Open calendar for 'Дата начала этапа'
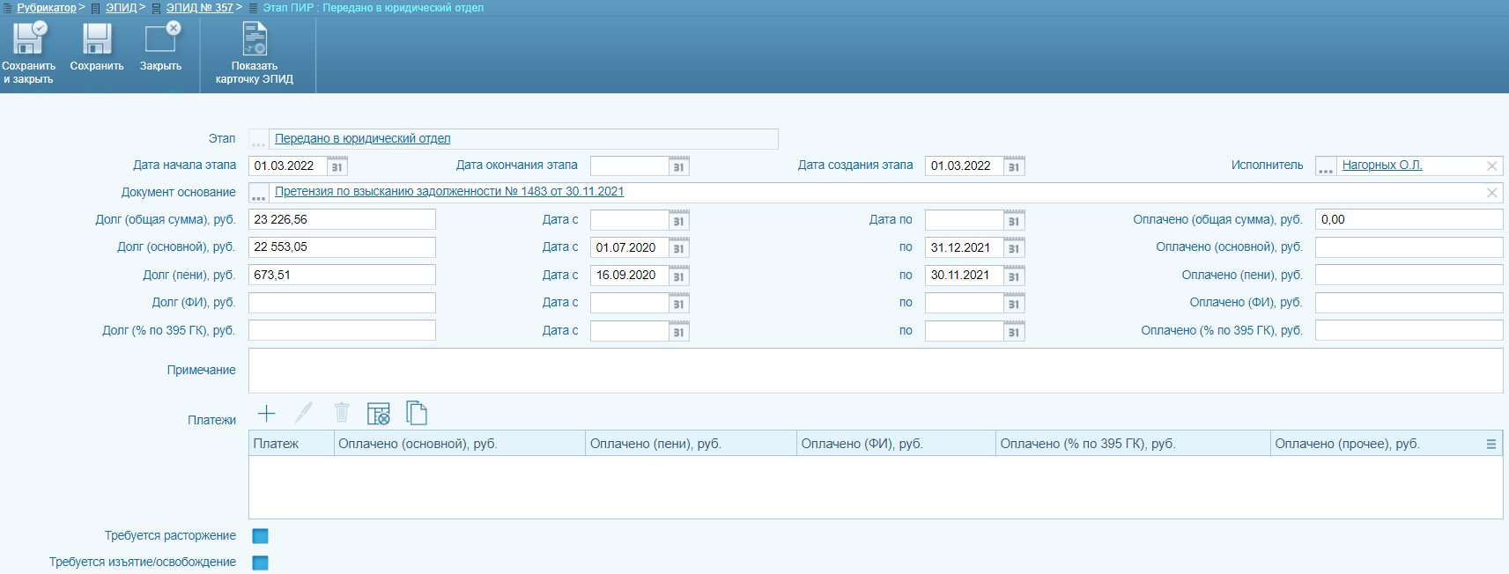The width and height of the screenshot is (1509, 574). 337,166
